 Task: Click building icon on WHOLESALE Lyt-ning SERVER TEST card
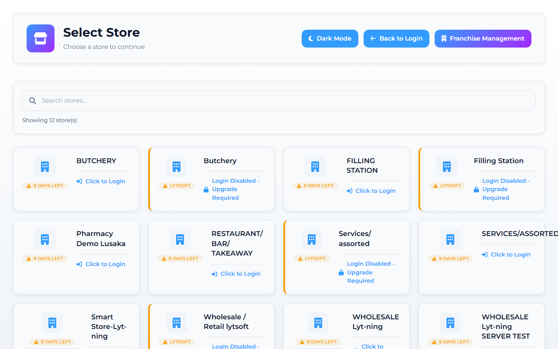(x=450, y=323)
